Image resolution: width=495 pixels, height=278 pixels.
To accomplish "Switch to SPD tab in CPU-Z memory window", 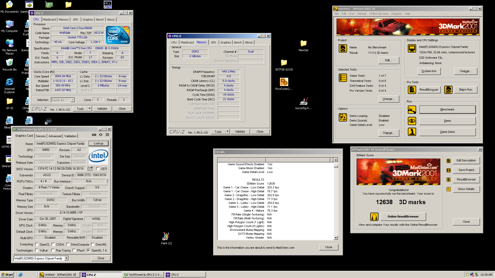I will 213,42.
